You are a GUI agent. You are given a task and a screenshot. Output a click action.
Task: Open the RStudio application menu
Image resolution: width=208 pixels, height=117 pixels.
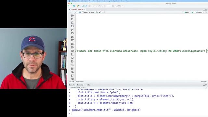pos(74,1)
